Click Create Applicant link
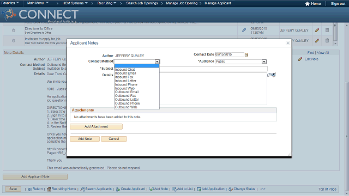 coord(130,189)
